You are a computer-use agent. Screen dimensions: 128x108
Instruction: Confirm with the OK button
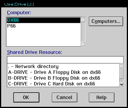coord(26,97)
